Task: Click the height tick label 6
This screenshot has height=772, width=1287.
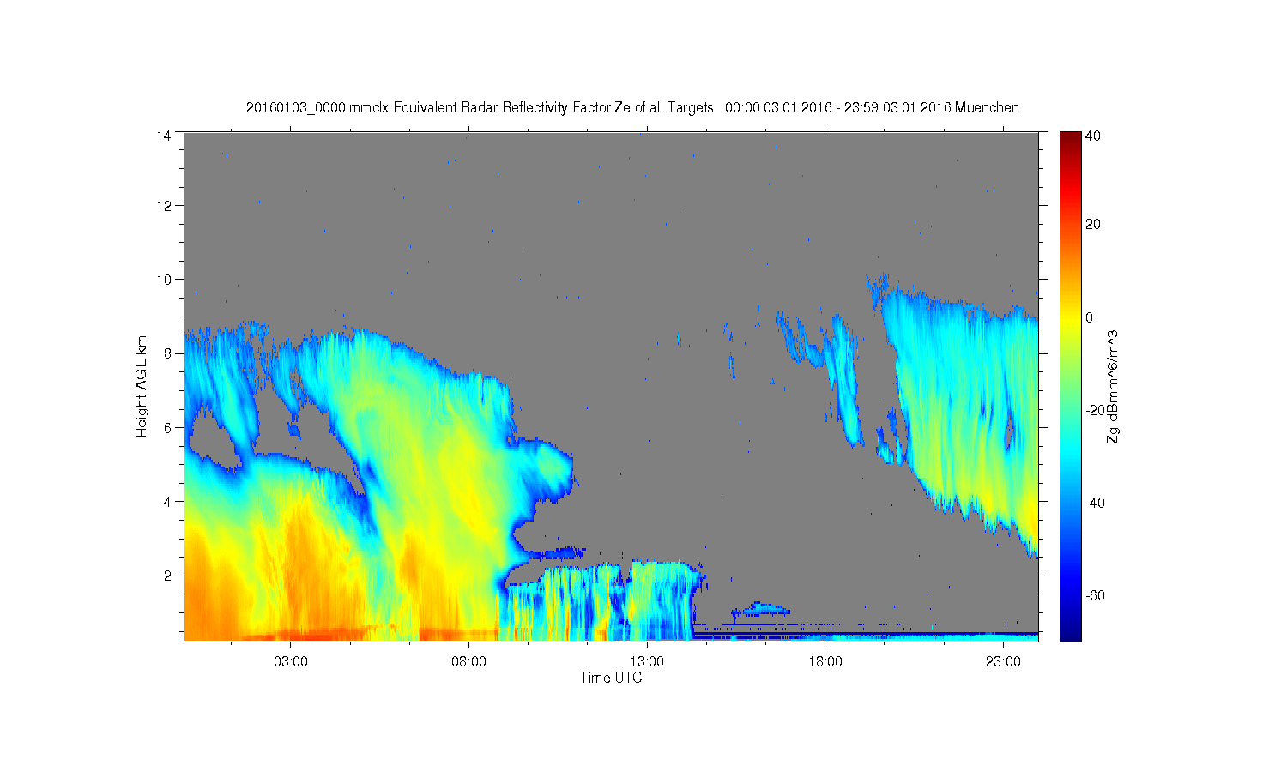Action: [168, 428]
